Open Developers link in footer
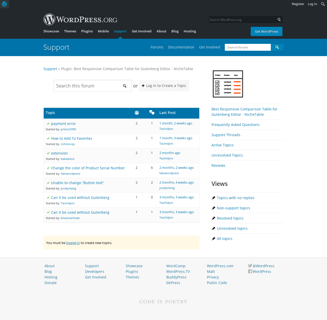The width and height of the screenshot is (327, 320). click(95, 272)
